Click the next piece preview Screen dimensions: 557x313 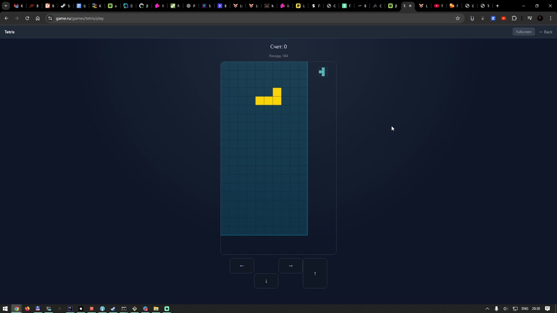coord(323,72)
